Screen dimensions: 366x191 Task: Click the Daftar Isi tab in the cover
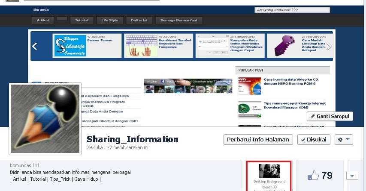(x=139, y=20)
